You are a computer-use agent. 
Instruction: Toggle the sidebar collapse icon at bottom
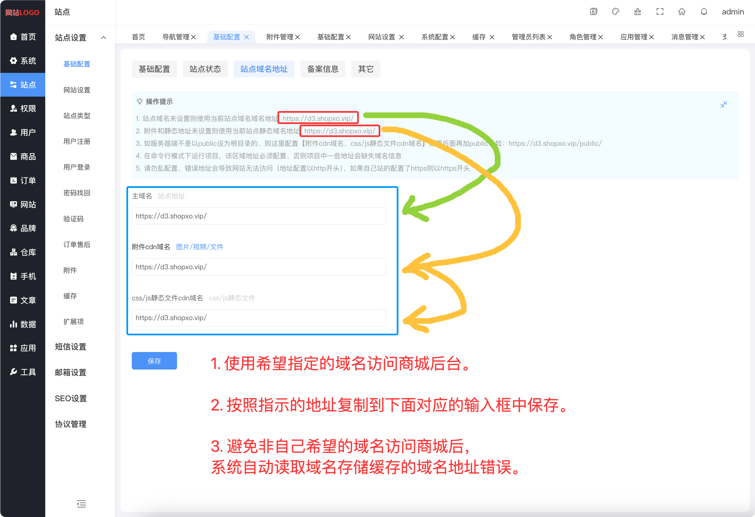coord(81,503)
